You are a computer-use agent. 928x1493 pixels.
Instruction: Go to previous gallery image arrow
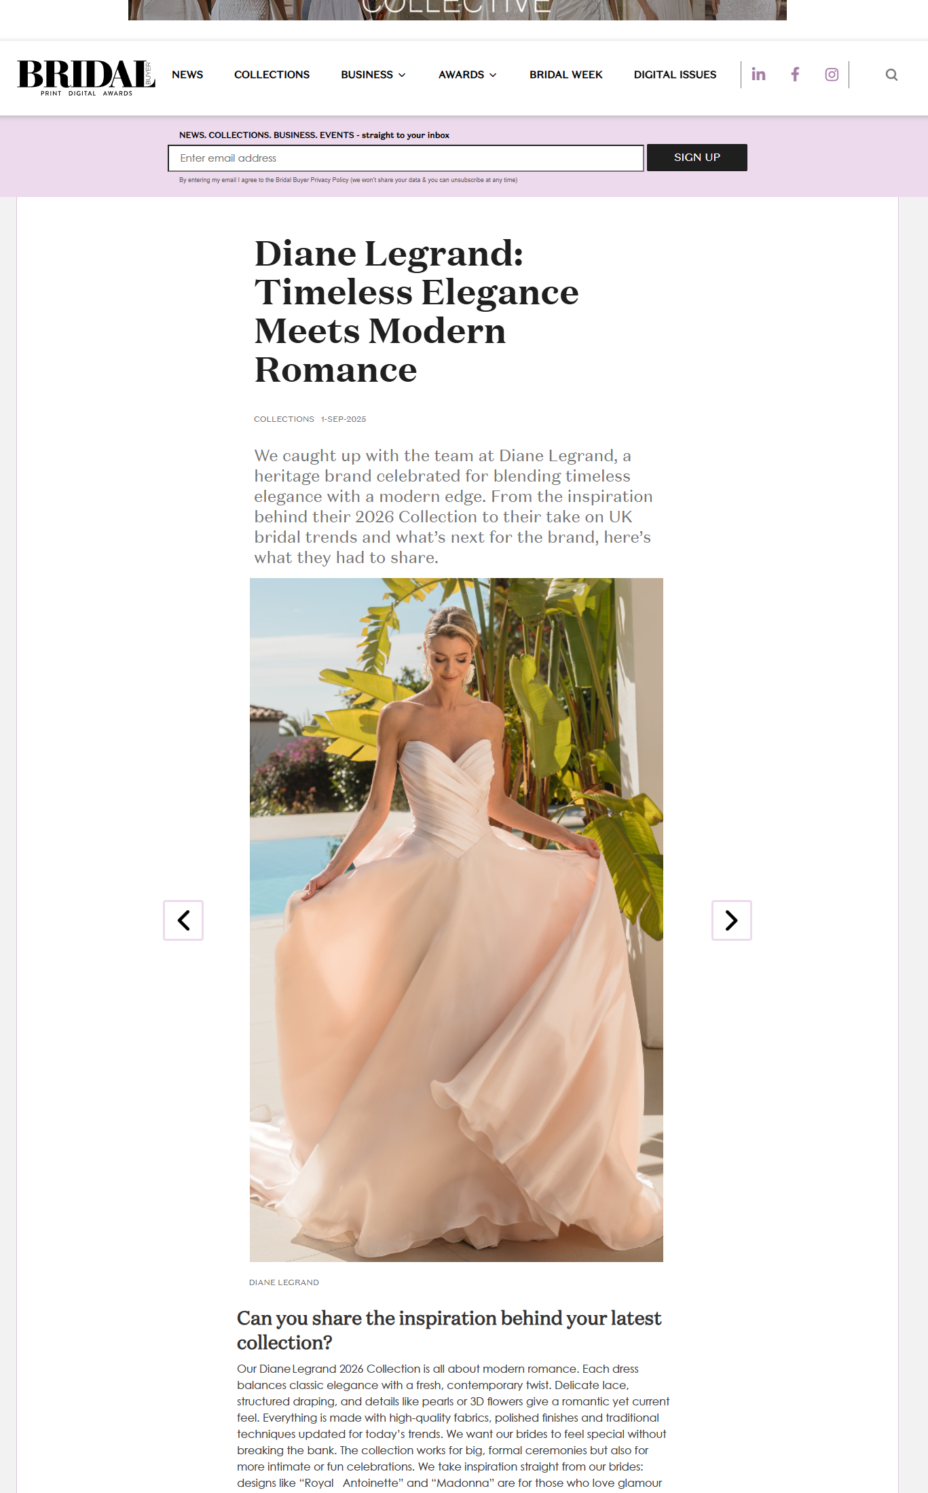click(x=183, y=920)
